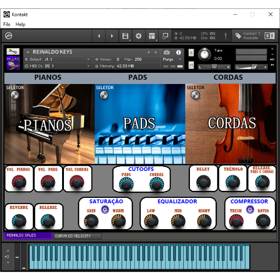Click the Cutoofs PADS knob
Viewport: 280px width, 280px height.
[126, 184]
